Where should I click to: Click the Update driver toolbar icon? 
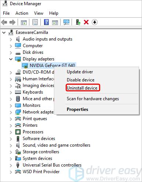78,22
